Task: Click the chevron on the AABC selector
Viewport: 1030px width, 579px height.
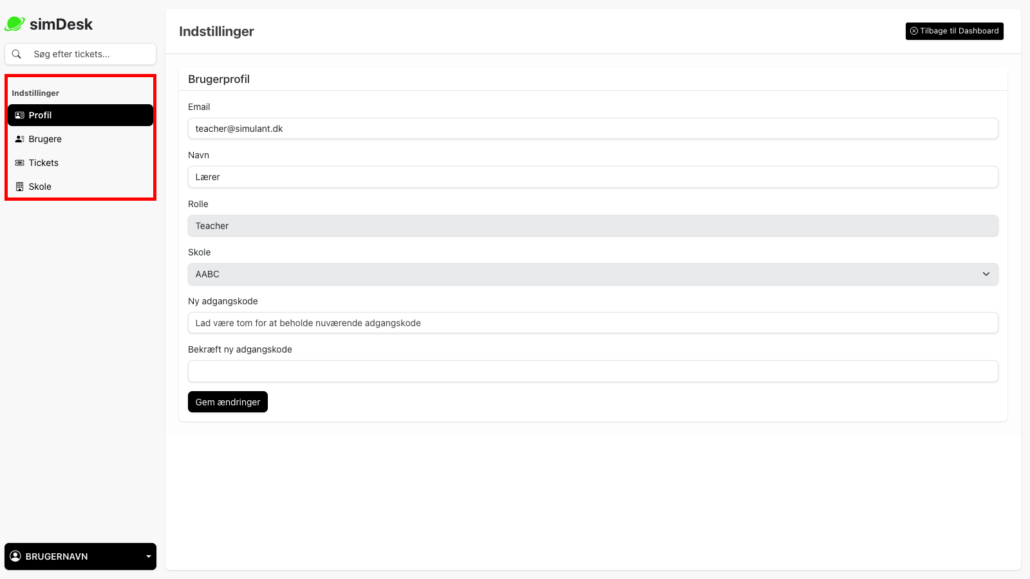Action: (986, 274)
